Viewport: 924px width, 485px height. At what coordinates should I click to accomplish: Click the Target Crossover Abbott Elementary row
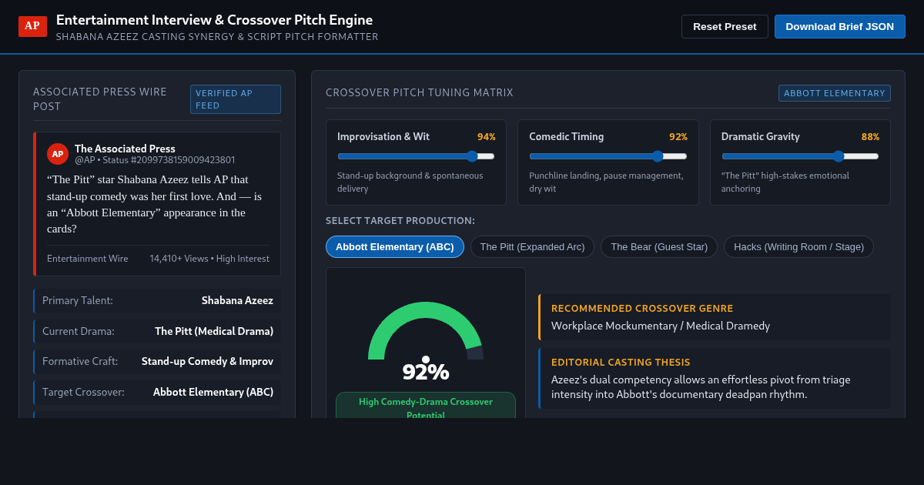pyautogui.click(x=157, y=392)
